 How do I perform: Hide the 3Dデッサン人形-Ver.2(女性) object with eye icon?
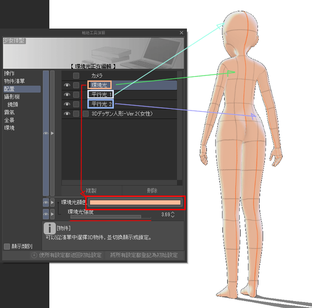[x=67, y=114]
